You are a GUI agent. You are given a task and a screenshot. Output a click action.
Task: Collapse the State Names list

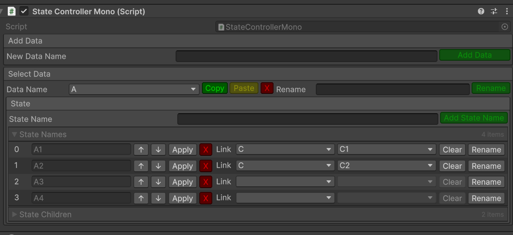click(x=14, y=134)
